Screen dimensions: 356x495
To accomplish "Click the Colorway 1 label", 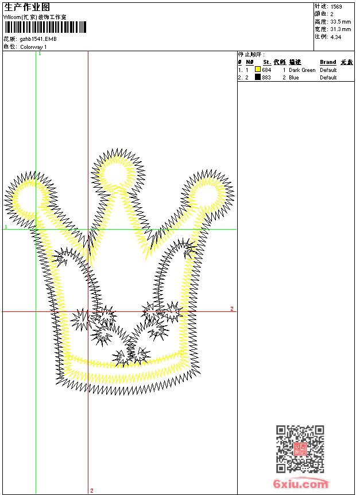I will point(34,47).
